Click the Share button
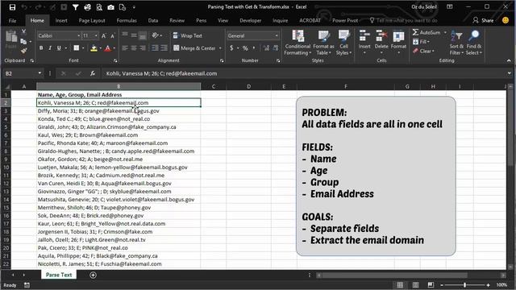 pos(483,20)
